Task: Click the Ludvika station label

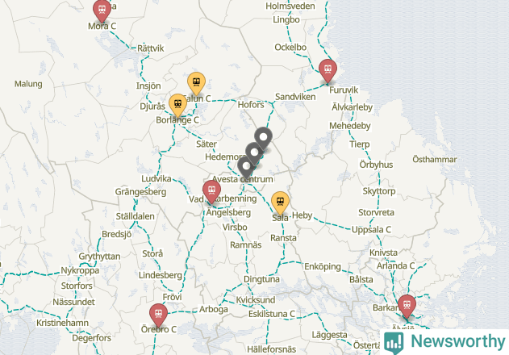Action: [156, 178]
